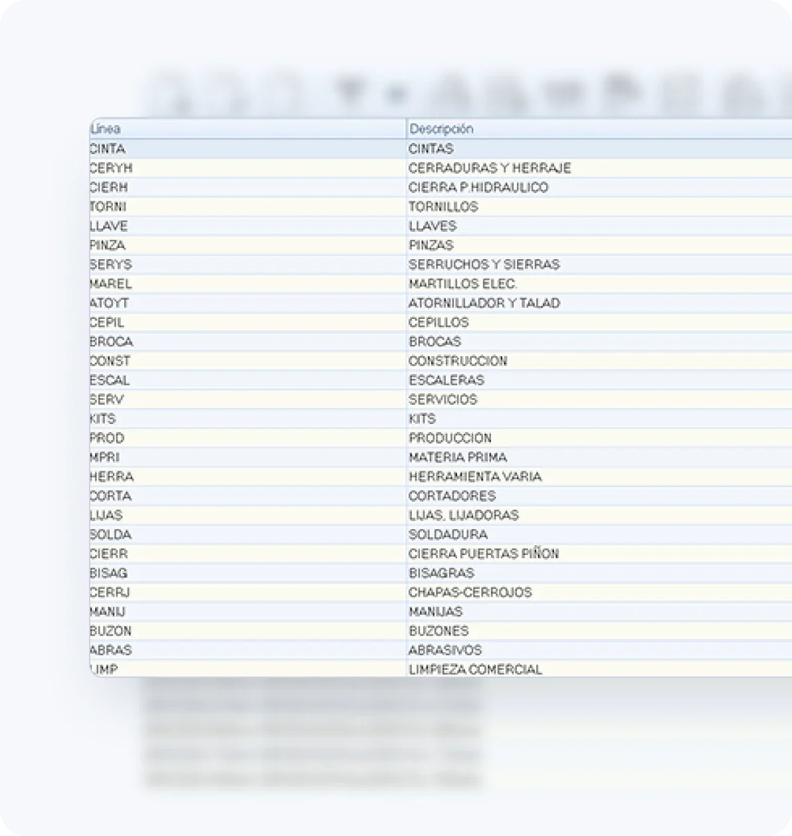Image resolution: width=792 pixels, height=836 pixels.
Task: Select CIERRA PUERTAS PIÑON entry
Action: pos(484,554)
